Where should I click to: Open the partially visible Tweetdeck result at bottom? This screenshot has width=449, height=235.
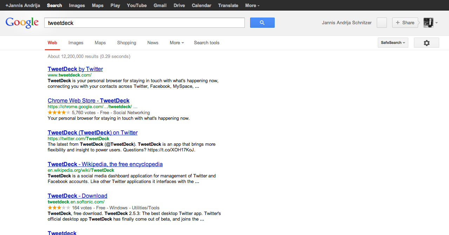[x=62, y=233]
